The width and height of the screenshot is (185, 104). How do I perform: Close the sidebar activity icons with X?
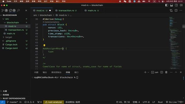26,10
